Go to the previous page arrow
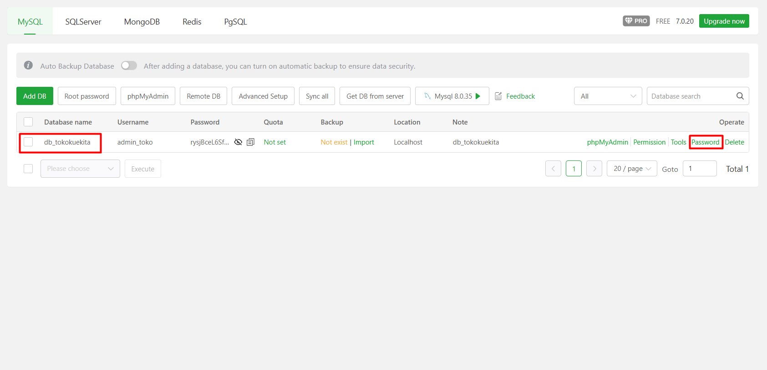Image resolution: width=767 pixels, height=370 pixels. point(553,169)
